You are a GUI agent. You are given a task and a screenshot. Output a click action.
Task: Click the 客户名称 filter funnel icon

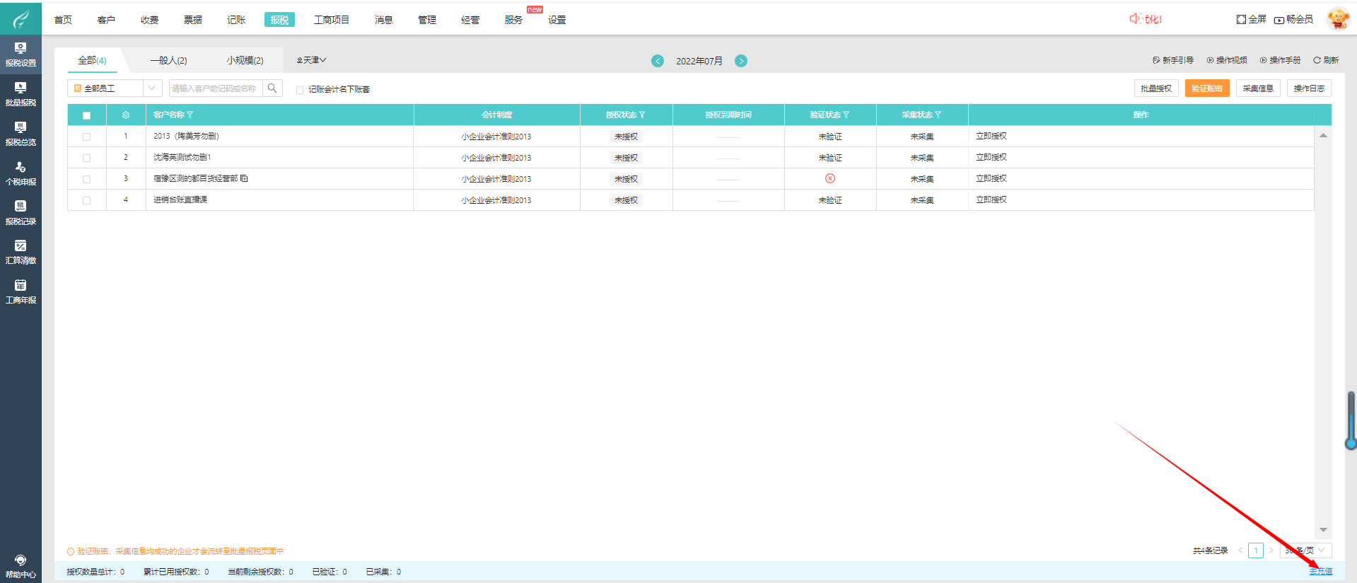[190, 115]
